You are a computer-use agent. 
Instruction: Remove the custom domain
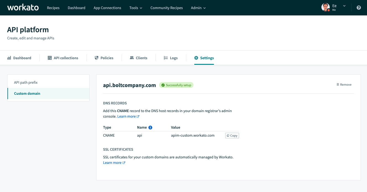pyautogui.click(x=344, y=85)
